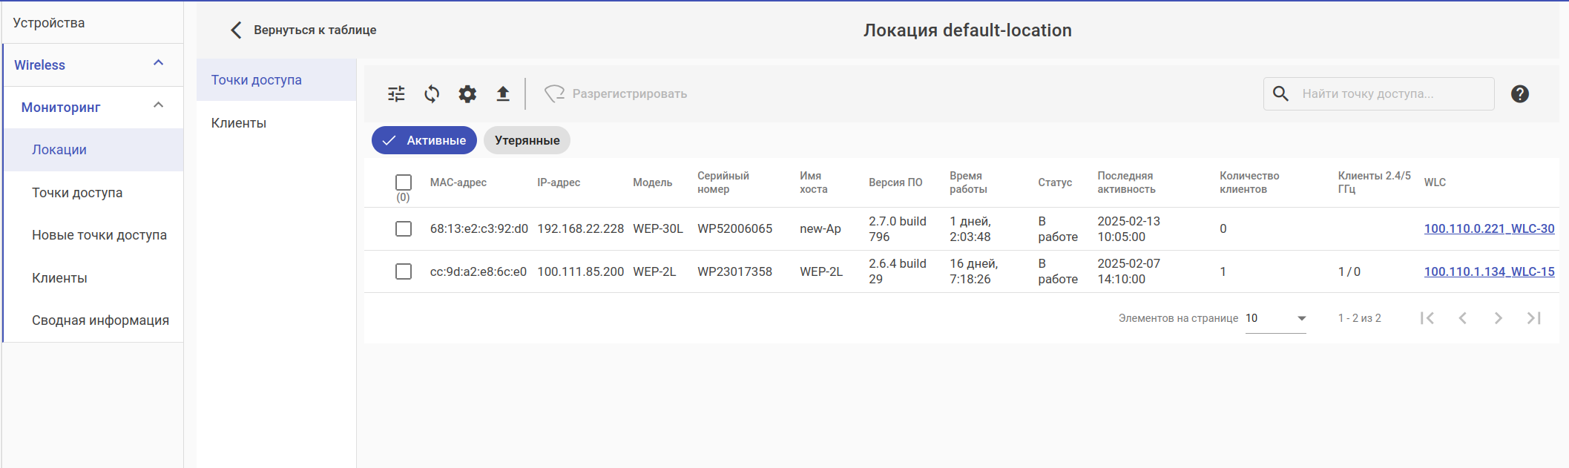
Task: Click the help question mark icon
Action: pyautogui.click(x=1519, y=94)
